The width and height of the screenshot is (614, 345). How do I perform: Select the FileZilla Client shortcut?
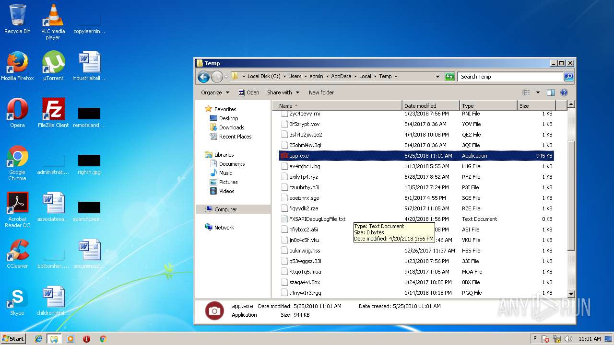(x=53, y=113)
